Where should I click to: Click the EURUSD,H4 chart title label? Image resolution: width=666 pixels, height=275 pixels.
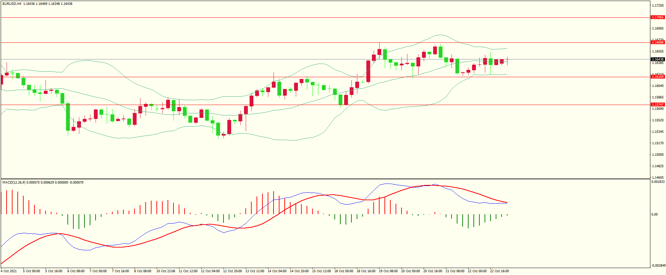pyautogui.click(x=12, y=4)
